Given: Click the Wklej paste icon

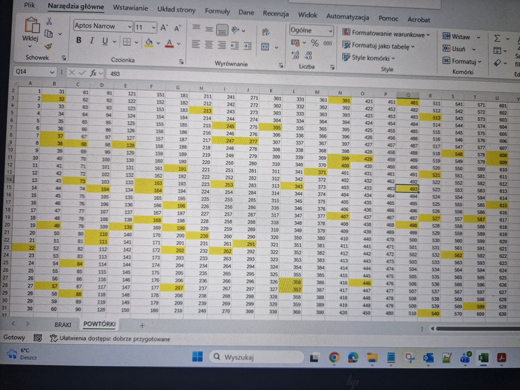Looking at the screenshot, I should pos(32,25).
